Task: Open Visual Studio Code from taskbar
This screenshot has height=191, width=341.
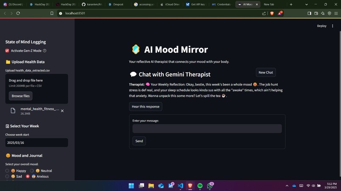Action: pos(181,186)
